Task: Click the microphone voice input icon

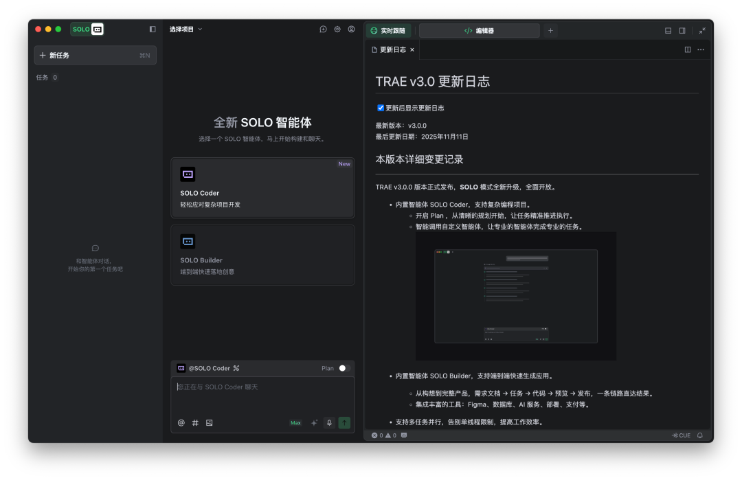Action: coord(329,423)
